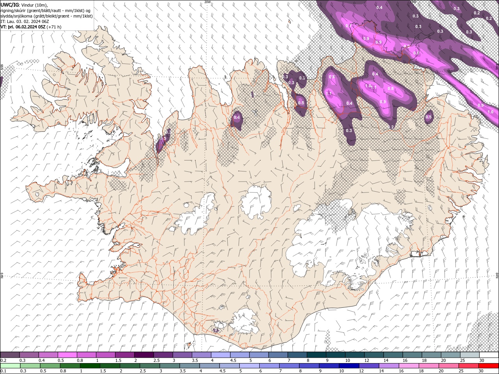
Task: Click the '64N' latitude label on the right edge
Action: pos(497,275)
